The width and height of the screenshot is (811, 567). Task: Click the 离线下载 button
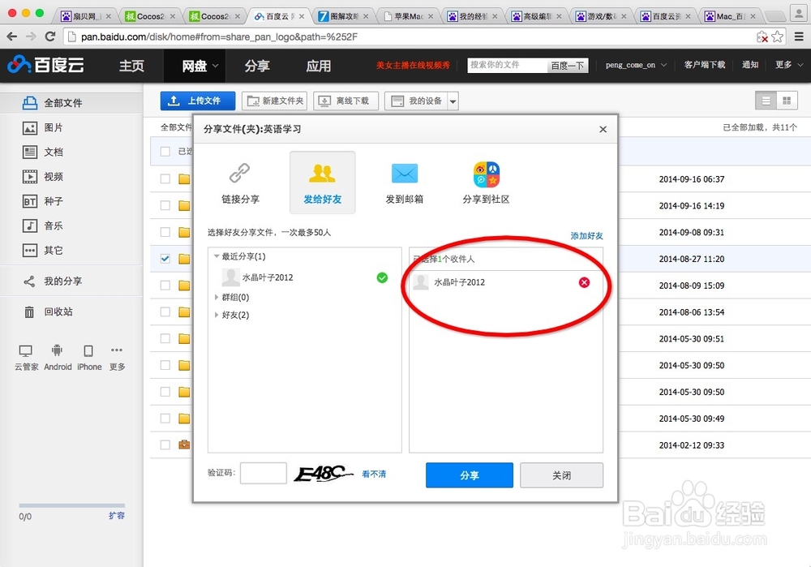pyautogui.click(x=345, y=101)
